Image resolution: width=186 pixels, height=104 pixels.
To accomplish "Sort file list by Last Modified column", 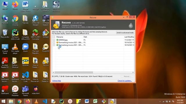I will (129, 37).
